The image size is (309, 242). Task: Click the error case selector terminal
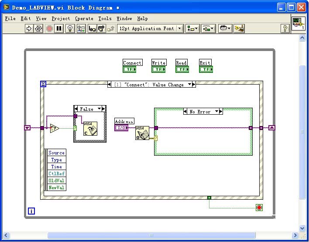(x=156, y=138)
